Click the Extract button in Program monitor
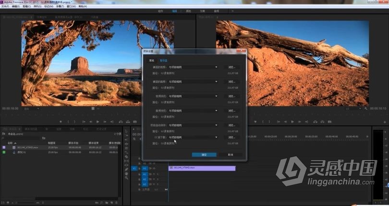The height and width of the screenshot is (206, 389). point(322,122)
